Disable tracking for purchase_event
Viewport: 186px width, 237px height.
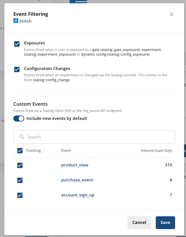point(20,180)
